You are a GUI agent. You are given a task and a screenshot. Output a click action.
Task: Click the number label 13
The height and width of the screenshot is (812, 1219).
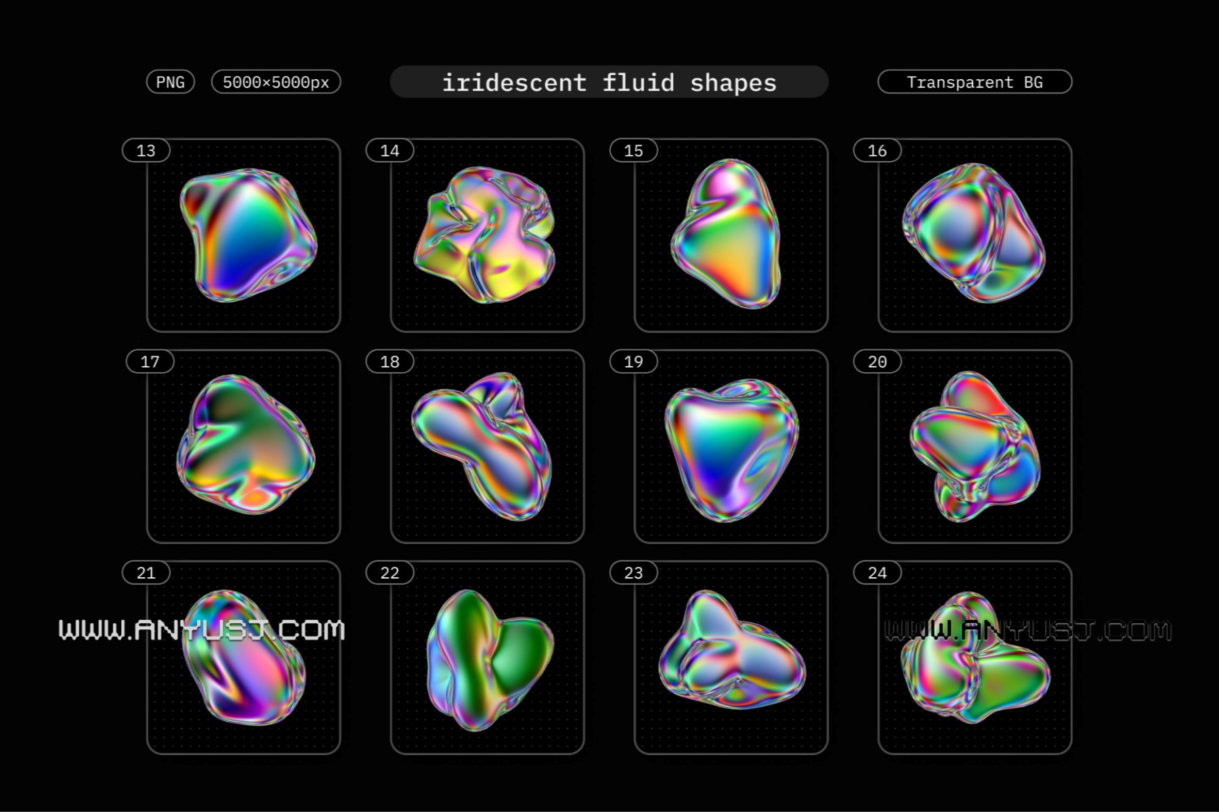146,150
